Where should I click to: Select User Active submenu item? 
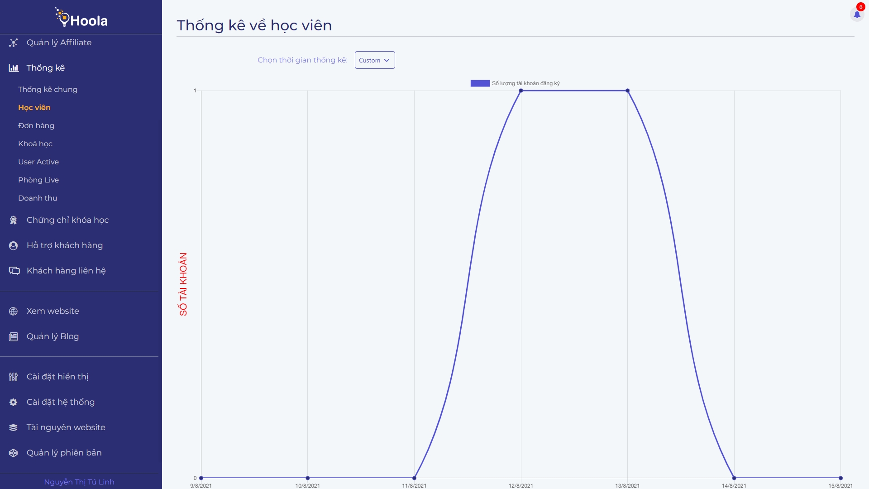point(38,162)
